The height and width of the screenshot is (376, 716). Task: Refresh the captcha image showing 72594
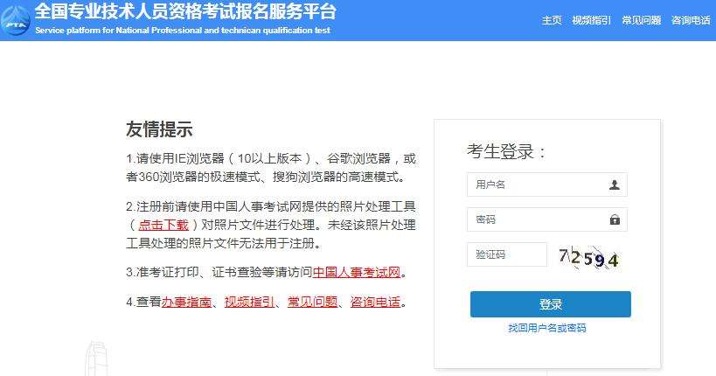pyautogui.click(x=588, y=257)
